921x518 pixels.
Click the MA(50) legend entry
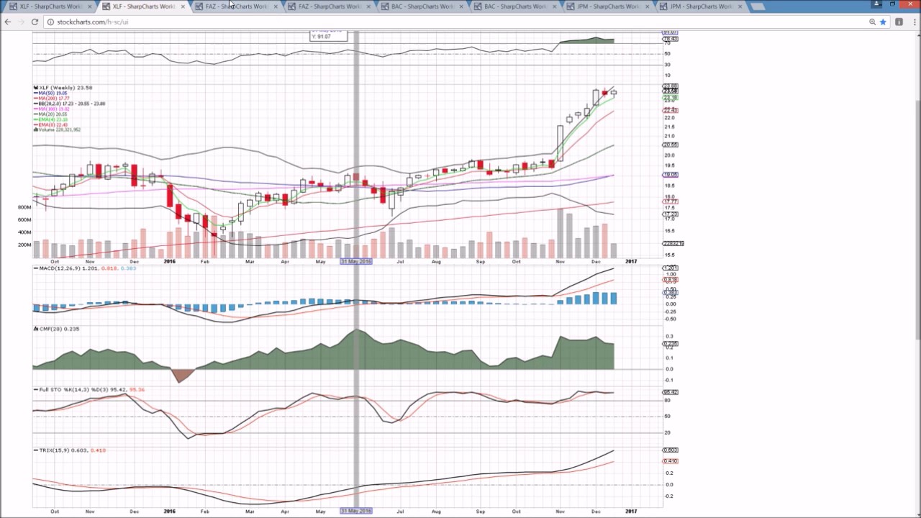pyautogui.click(x=50, y=94)
